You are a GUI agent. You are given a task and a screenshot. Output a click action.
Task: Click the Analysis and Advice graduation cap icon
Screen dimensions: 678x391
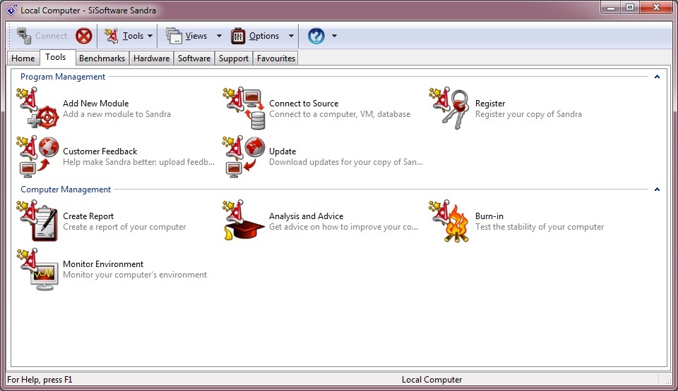244,220
